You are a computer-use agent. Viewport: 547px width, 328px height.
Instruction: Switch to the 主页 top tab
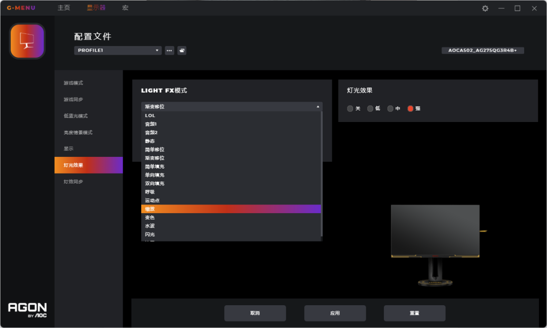tap(64, 8)
